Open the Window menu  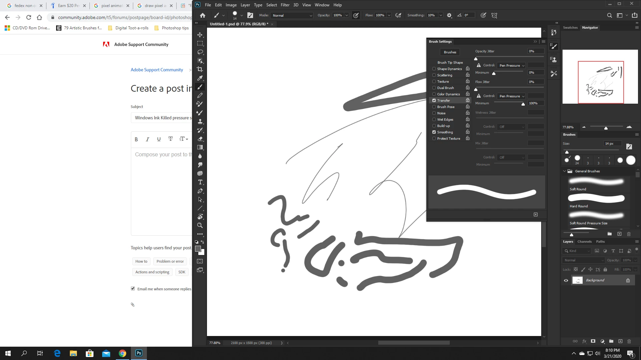point(322,5)
